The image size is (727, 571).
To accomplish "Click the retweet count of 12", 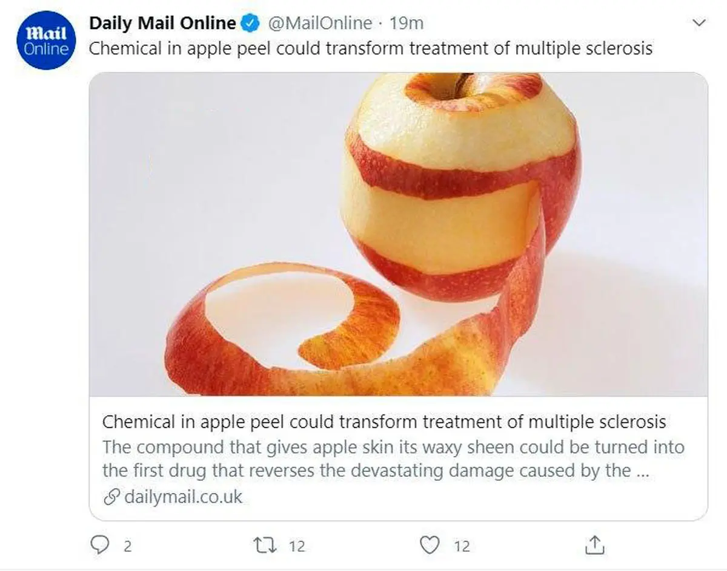I will 296,546.
